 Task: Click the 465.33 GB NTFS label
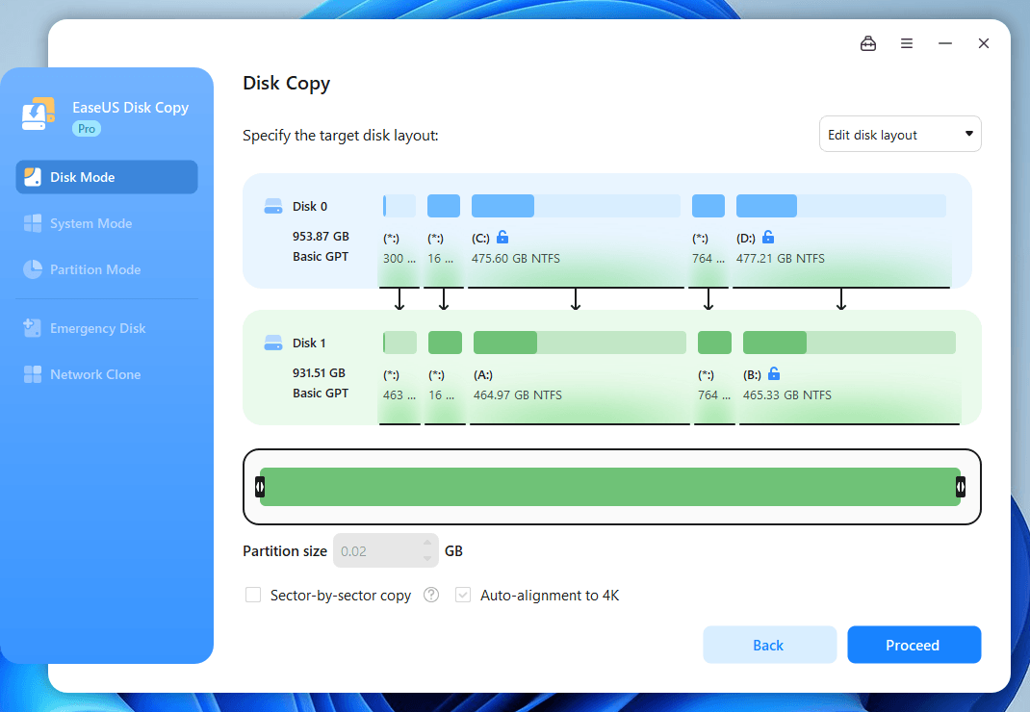pyautogui.click(x=787, y=395)
